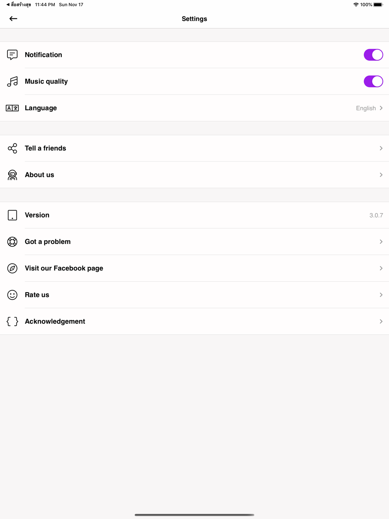The width and height of the screenshot is (389, 519).
Task: Tap the Version 3.0.7 row
Action: (194, 215)
